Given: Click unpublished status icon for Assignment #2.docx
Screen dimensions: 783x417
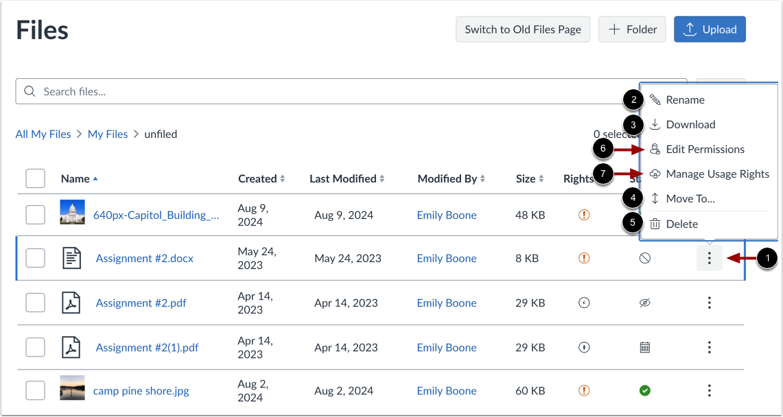Looking at the screenshot, I should pos(644,259).
